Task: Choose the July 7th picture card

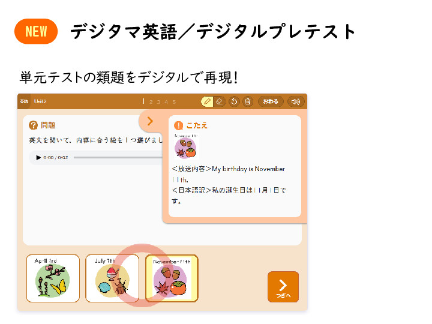Action: pyautogui.click(x=112, y=278)
